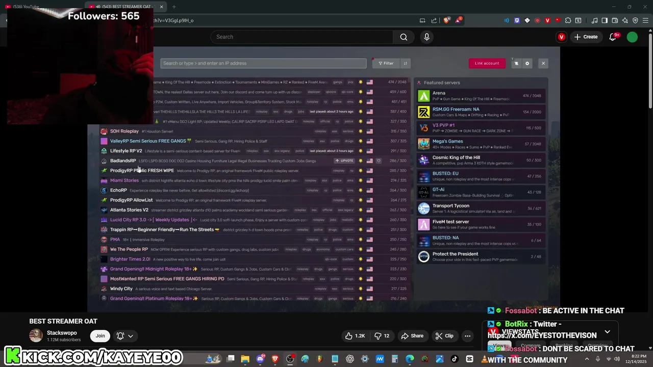Click the red record extension icon
Image resolution: width=653 pixels, height=367 pixels.
pyautogui.click(x=537, y=20)
